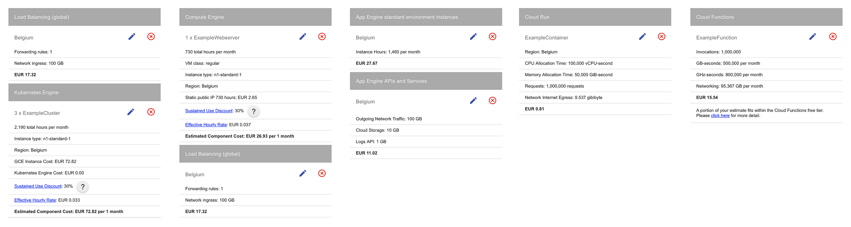Edit the 3 x ExampleCluster estimate

tap(131, 112)
